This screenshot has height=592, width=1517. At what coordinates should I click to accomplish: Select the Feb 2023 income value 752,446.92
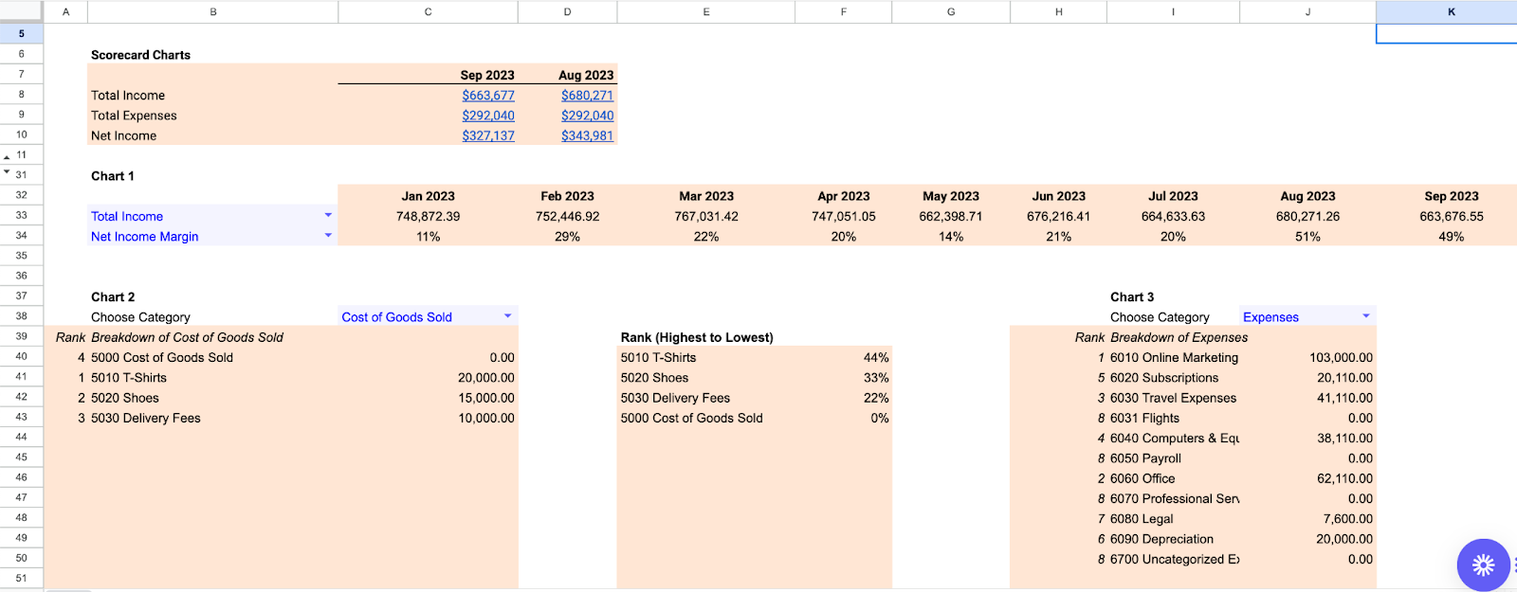point(567,216)
